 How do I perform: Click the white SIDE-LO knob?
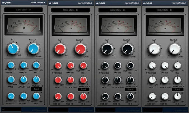click(152, 96)
